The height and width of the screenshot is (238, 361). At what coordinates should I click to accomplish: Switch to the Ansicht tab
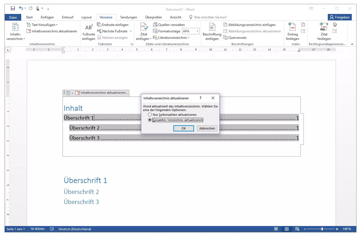point(176,17)
